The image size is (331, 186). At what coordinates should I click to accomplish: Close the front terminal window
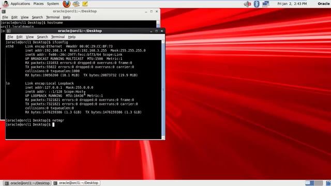tap(162, 31)
